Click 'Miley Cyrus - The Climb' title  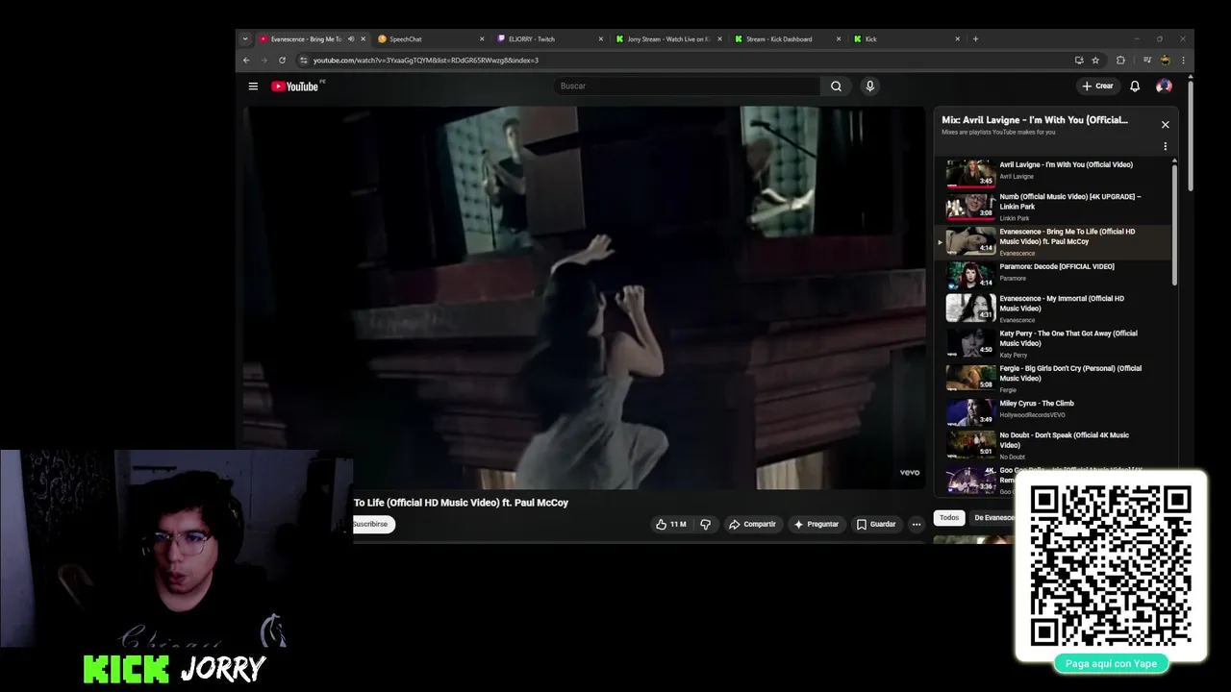click(x=1037, y=404)
